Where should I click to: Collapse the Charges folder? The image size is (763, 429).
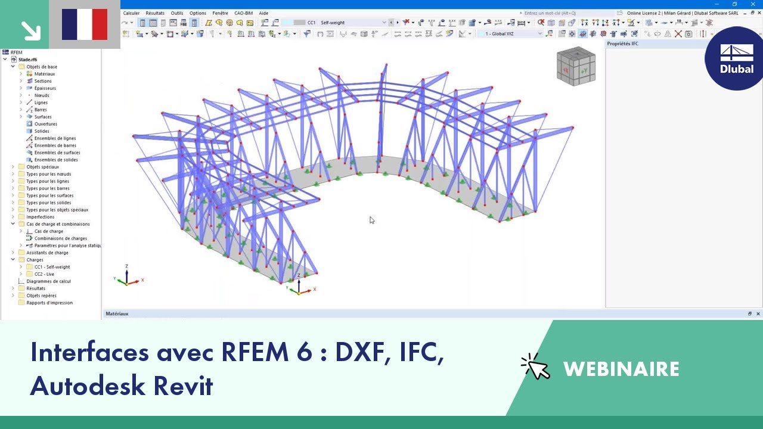coord(13,260)
